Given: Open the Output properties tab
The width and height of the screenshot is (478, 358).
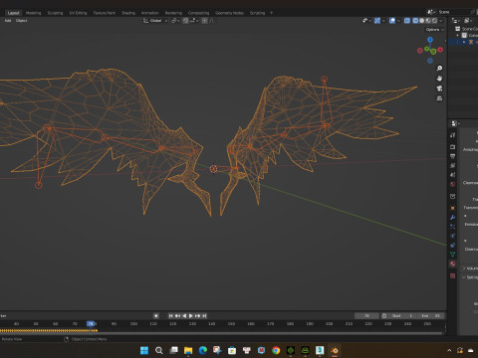Looking at the screenshot, I should point(453,156).
